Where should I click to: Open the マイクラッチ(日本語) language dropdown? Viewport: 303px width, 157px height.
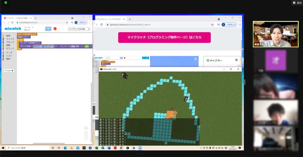[78, 29]
